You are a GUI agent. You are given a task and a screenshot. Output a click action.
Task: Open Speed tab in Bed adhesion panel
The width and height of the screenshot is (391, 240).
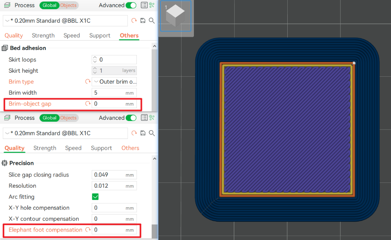coord(71,36)
